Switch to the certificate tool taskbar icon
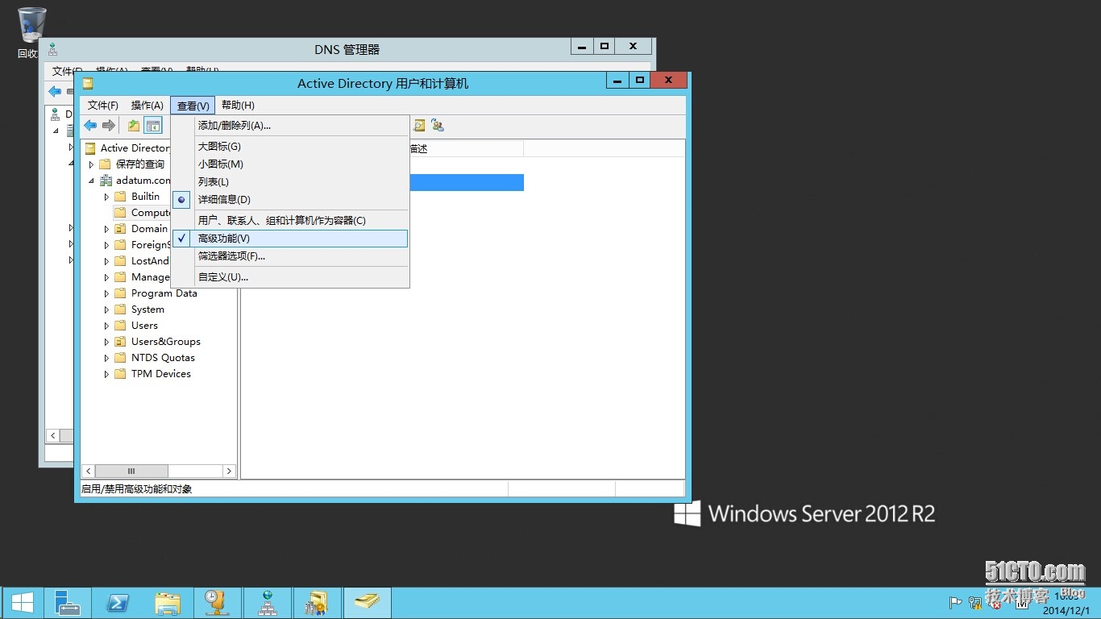Screen dimensions: 1101x619 317,603
